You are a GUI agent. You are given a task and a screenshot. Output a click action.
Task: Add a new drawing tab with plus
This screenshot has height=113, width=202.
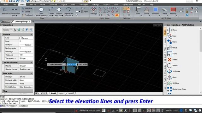33,22
